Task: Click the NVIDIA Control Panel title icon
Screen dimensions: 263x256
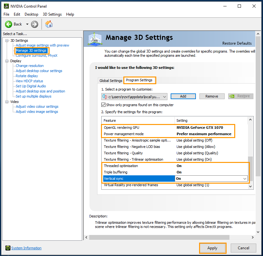Action: 6,6
